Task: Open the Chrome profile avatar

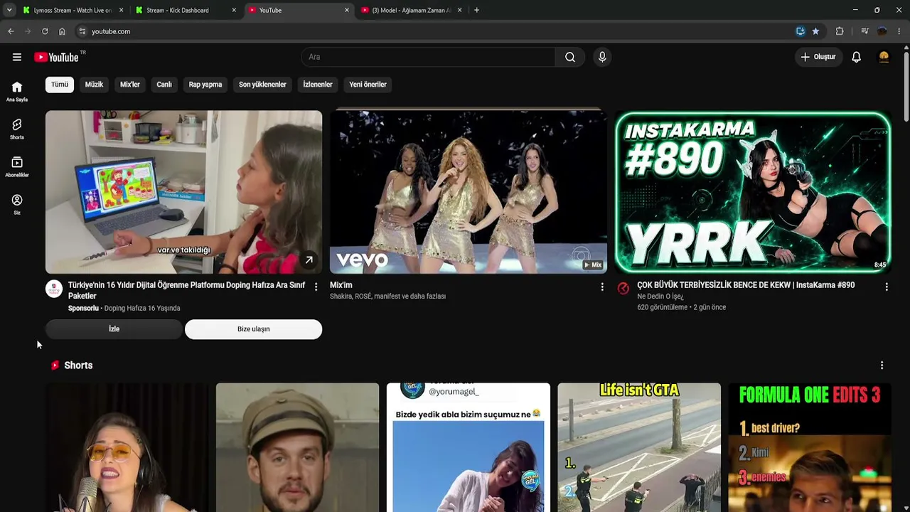Action: (x=882, y=31)
